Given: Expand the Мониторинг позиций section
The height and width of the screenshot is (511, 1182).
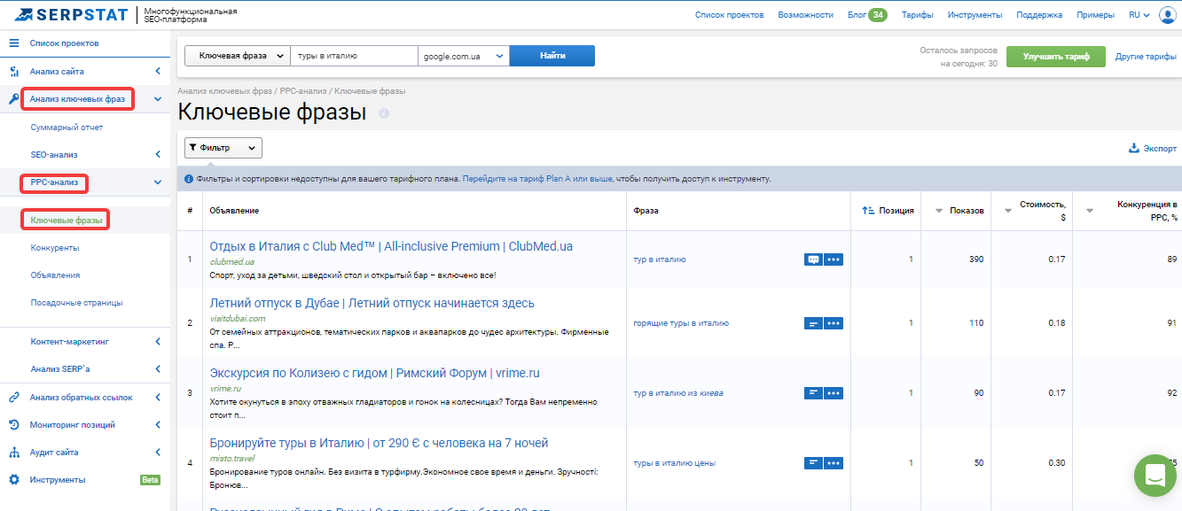Looking at the screenshot, I should tap(157, 425).
